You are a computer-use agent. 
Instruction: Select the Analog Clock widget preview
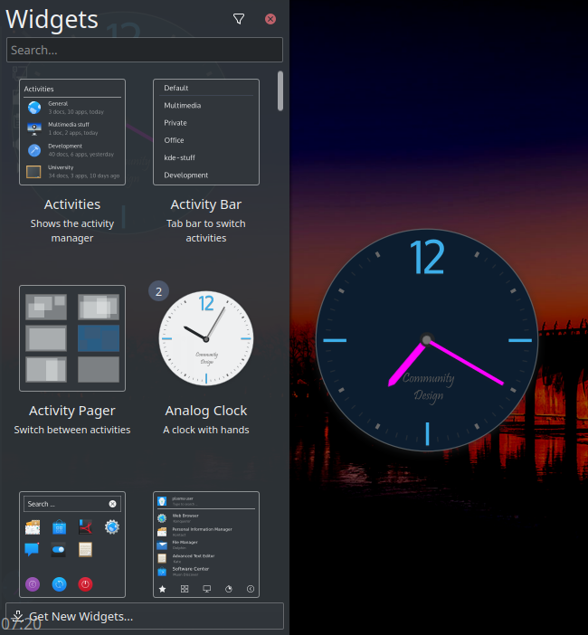click(206, 338)
